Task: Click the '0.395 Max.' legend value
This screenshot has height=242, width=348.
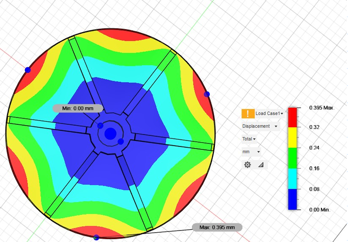Action: tap(322, 108)
